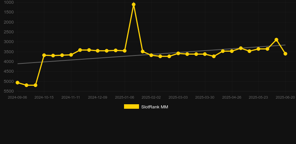296x144 pixels.
Task: Toggle the SlotRank MM legend series
Action: coord(146,107)
